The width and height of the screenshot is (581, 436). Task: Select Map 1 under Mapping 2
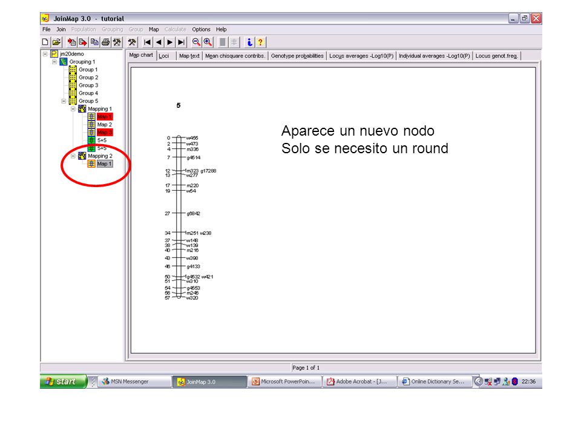point(105,164)
